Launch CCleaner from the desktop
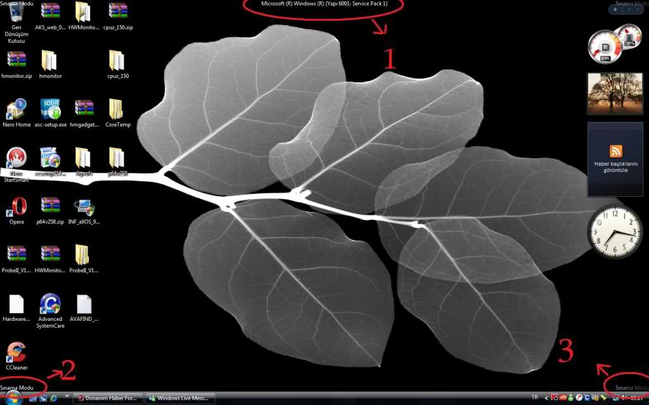649x405 pixels. point(16,352)
